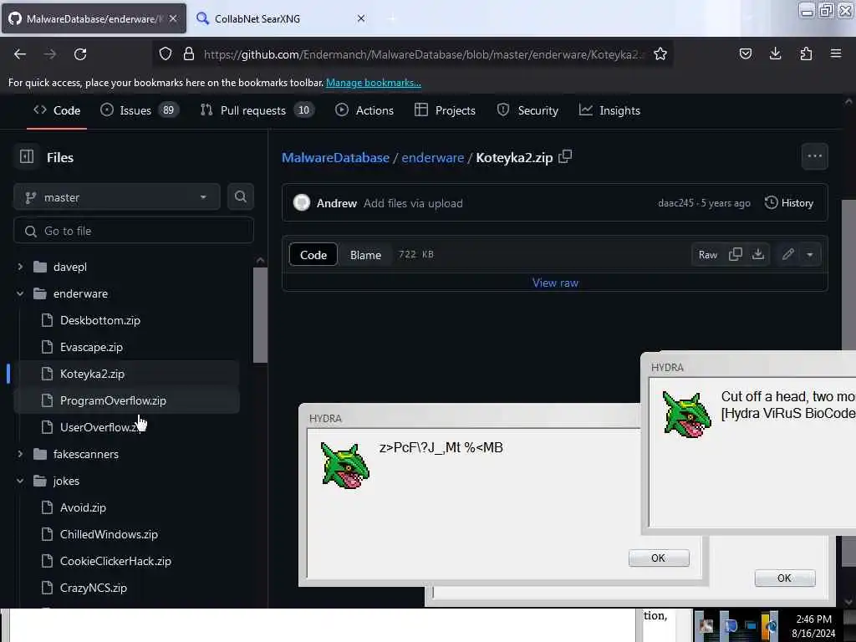Collapse the enderware folder
This screenshot has height=642, width=856.
point(20,293)
